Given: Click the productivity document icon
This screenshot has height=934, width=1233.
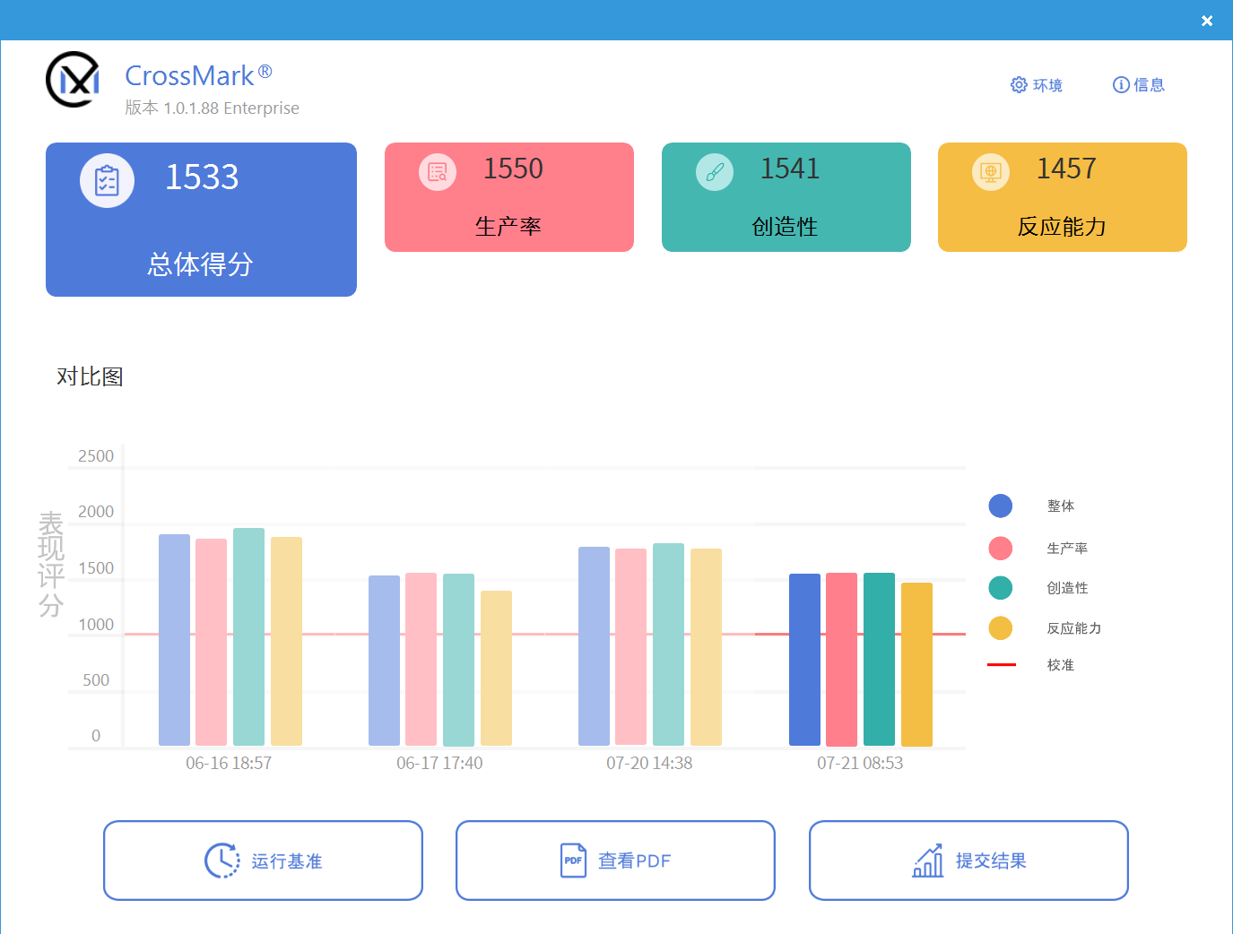Looking at the screenshot, I should tap(438, 172).
